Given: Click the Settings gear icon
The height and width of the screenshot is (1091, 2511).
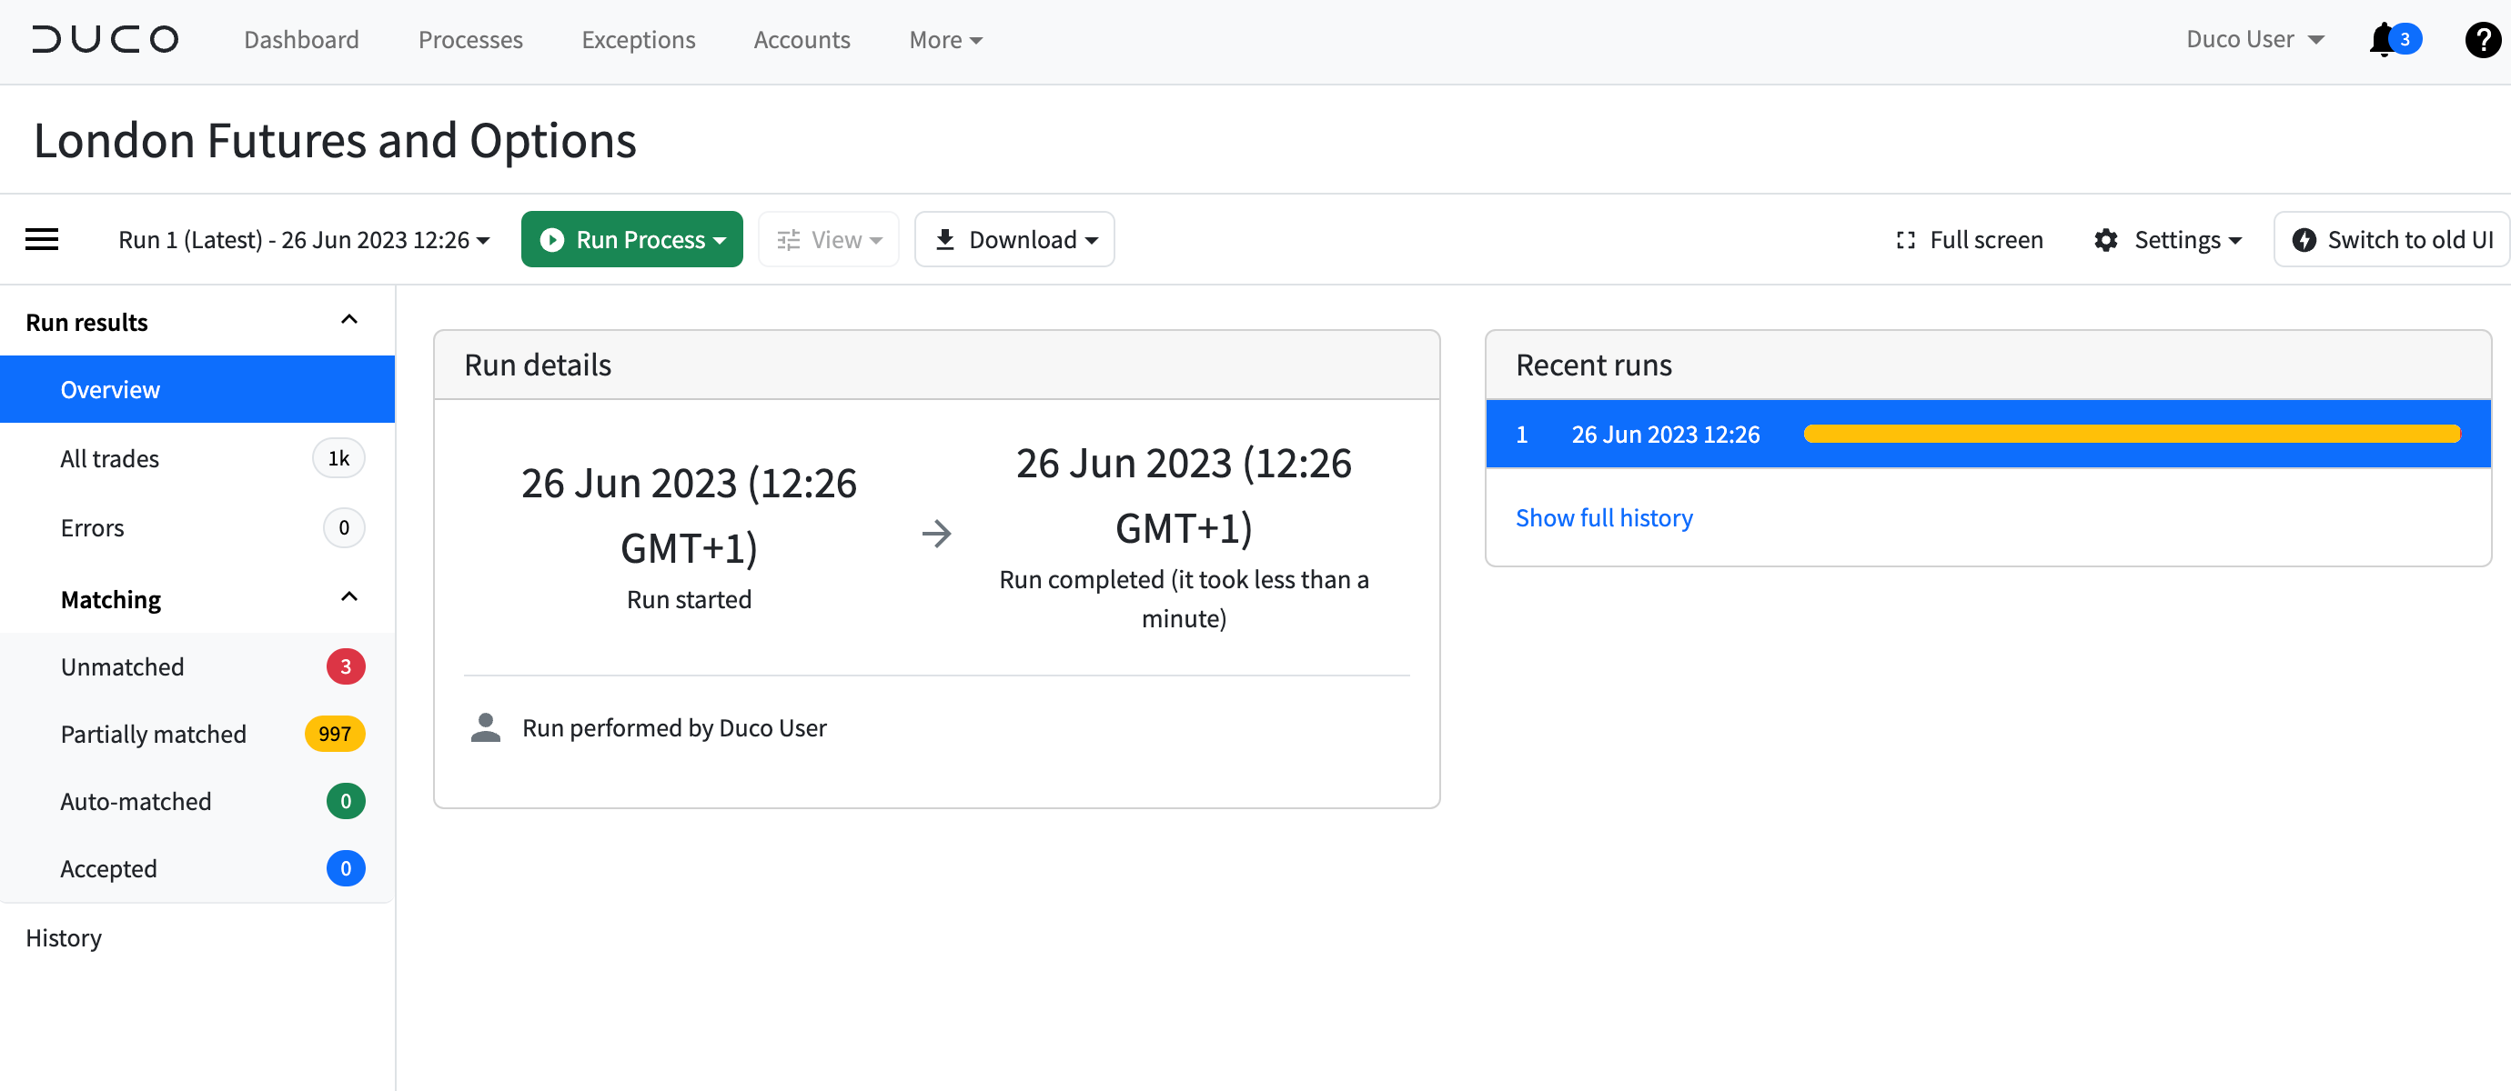Looking at the screenshot, I should (x=2106, y=238).
